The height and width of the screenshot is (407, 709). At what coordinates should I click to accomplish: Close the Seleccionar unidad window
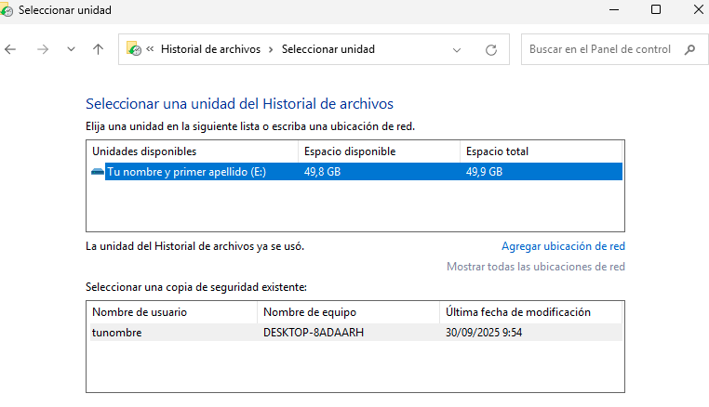pos(698,9)
